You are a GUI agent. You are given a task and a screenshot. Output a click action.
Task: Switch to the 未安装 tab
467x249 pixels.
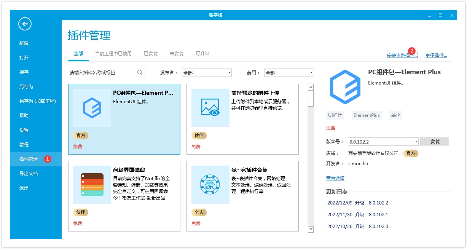point(177,54)
